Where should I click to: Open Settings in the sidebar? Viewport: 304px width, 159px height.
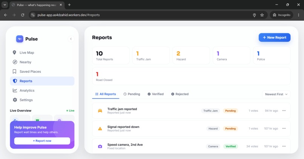[42, 100]
